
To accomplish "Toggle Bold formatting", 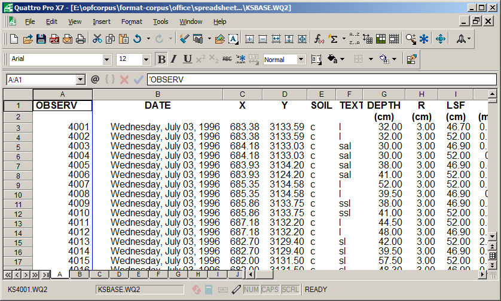I will [x=161, y=59].
